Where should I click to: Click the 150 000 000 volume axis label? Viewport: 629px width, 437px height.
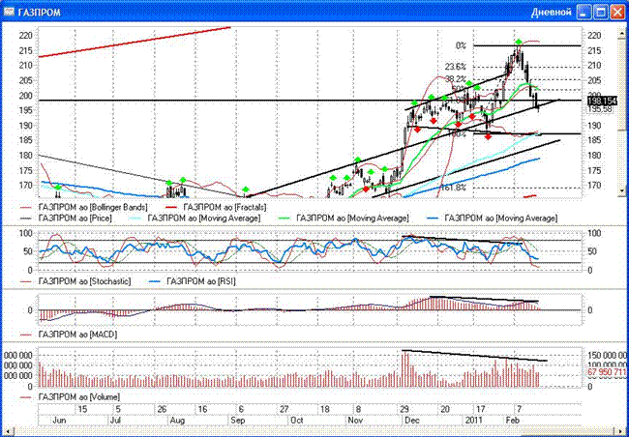pyautogui.click(x=608, y=355)
